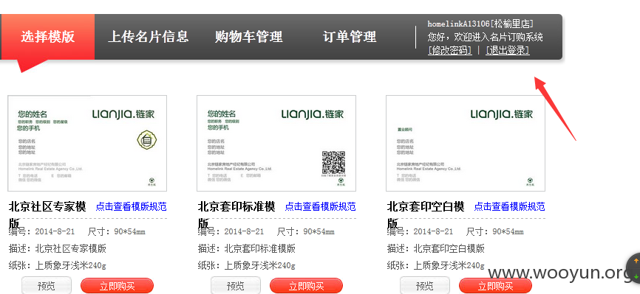The height and width of the screenshot is (294, 640).
Task: Click the 修改密码 link
Action: 450,51
